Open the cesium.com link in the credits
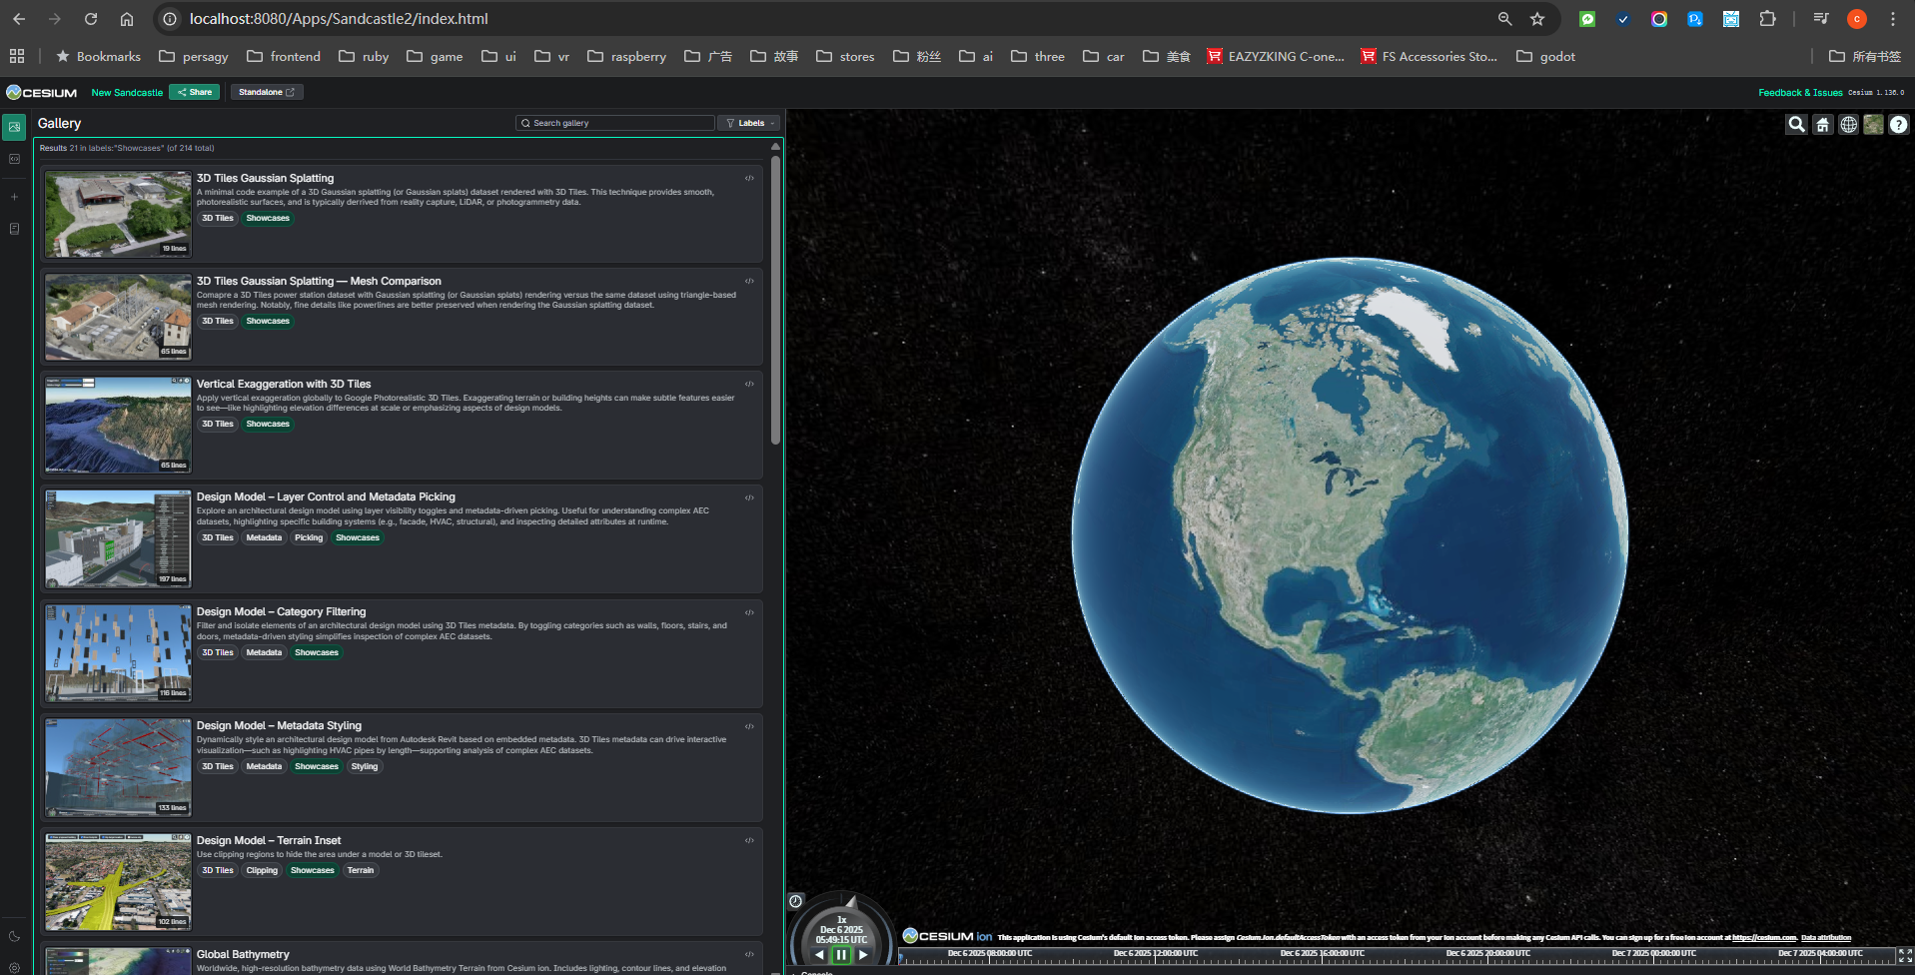 pyautogui.click(x=1764, y=938)
